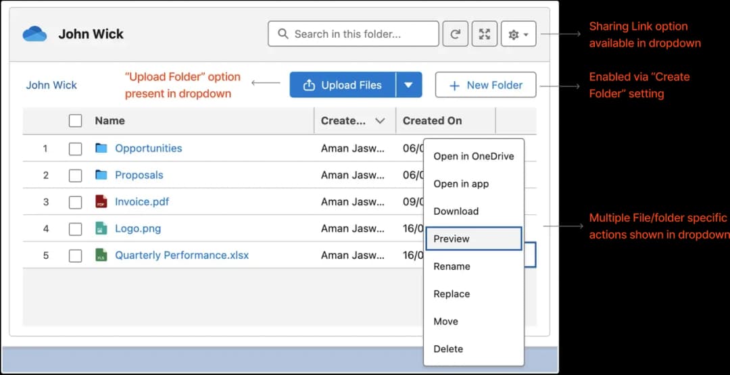730x375 pixels.
Task: Choose Open in OneDrive from the menu
Action: click(x=473, y=156)
